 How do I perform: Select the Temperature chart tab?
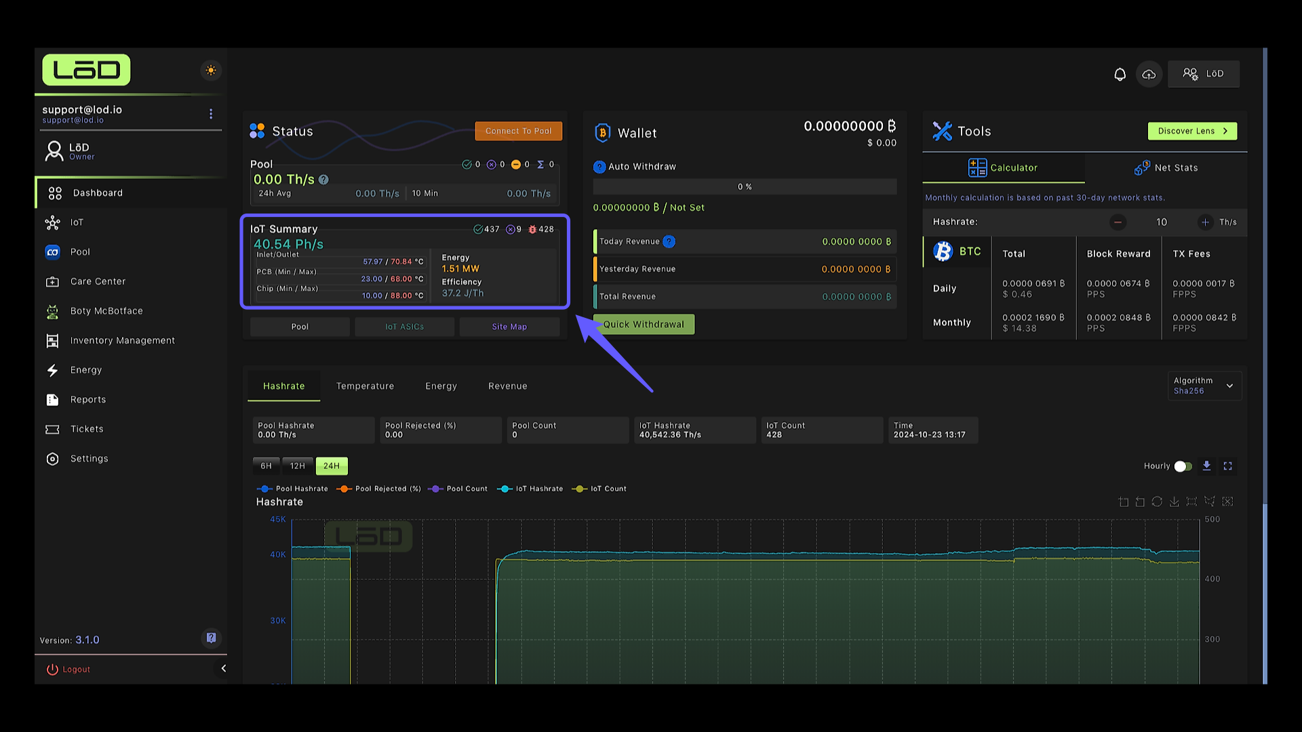click(365, 386)
